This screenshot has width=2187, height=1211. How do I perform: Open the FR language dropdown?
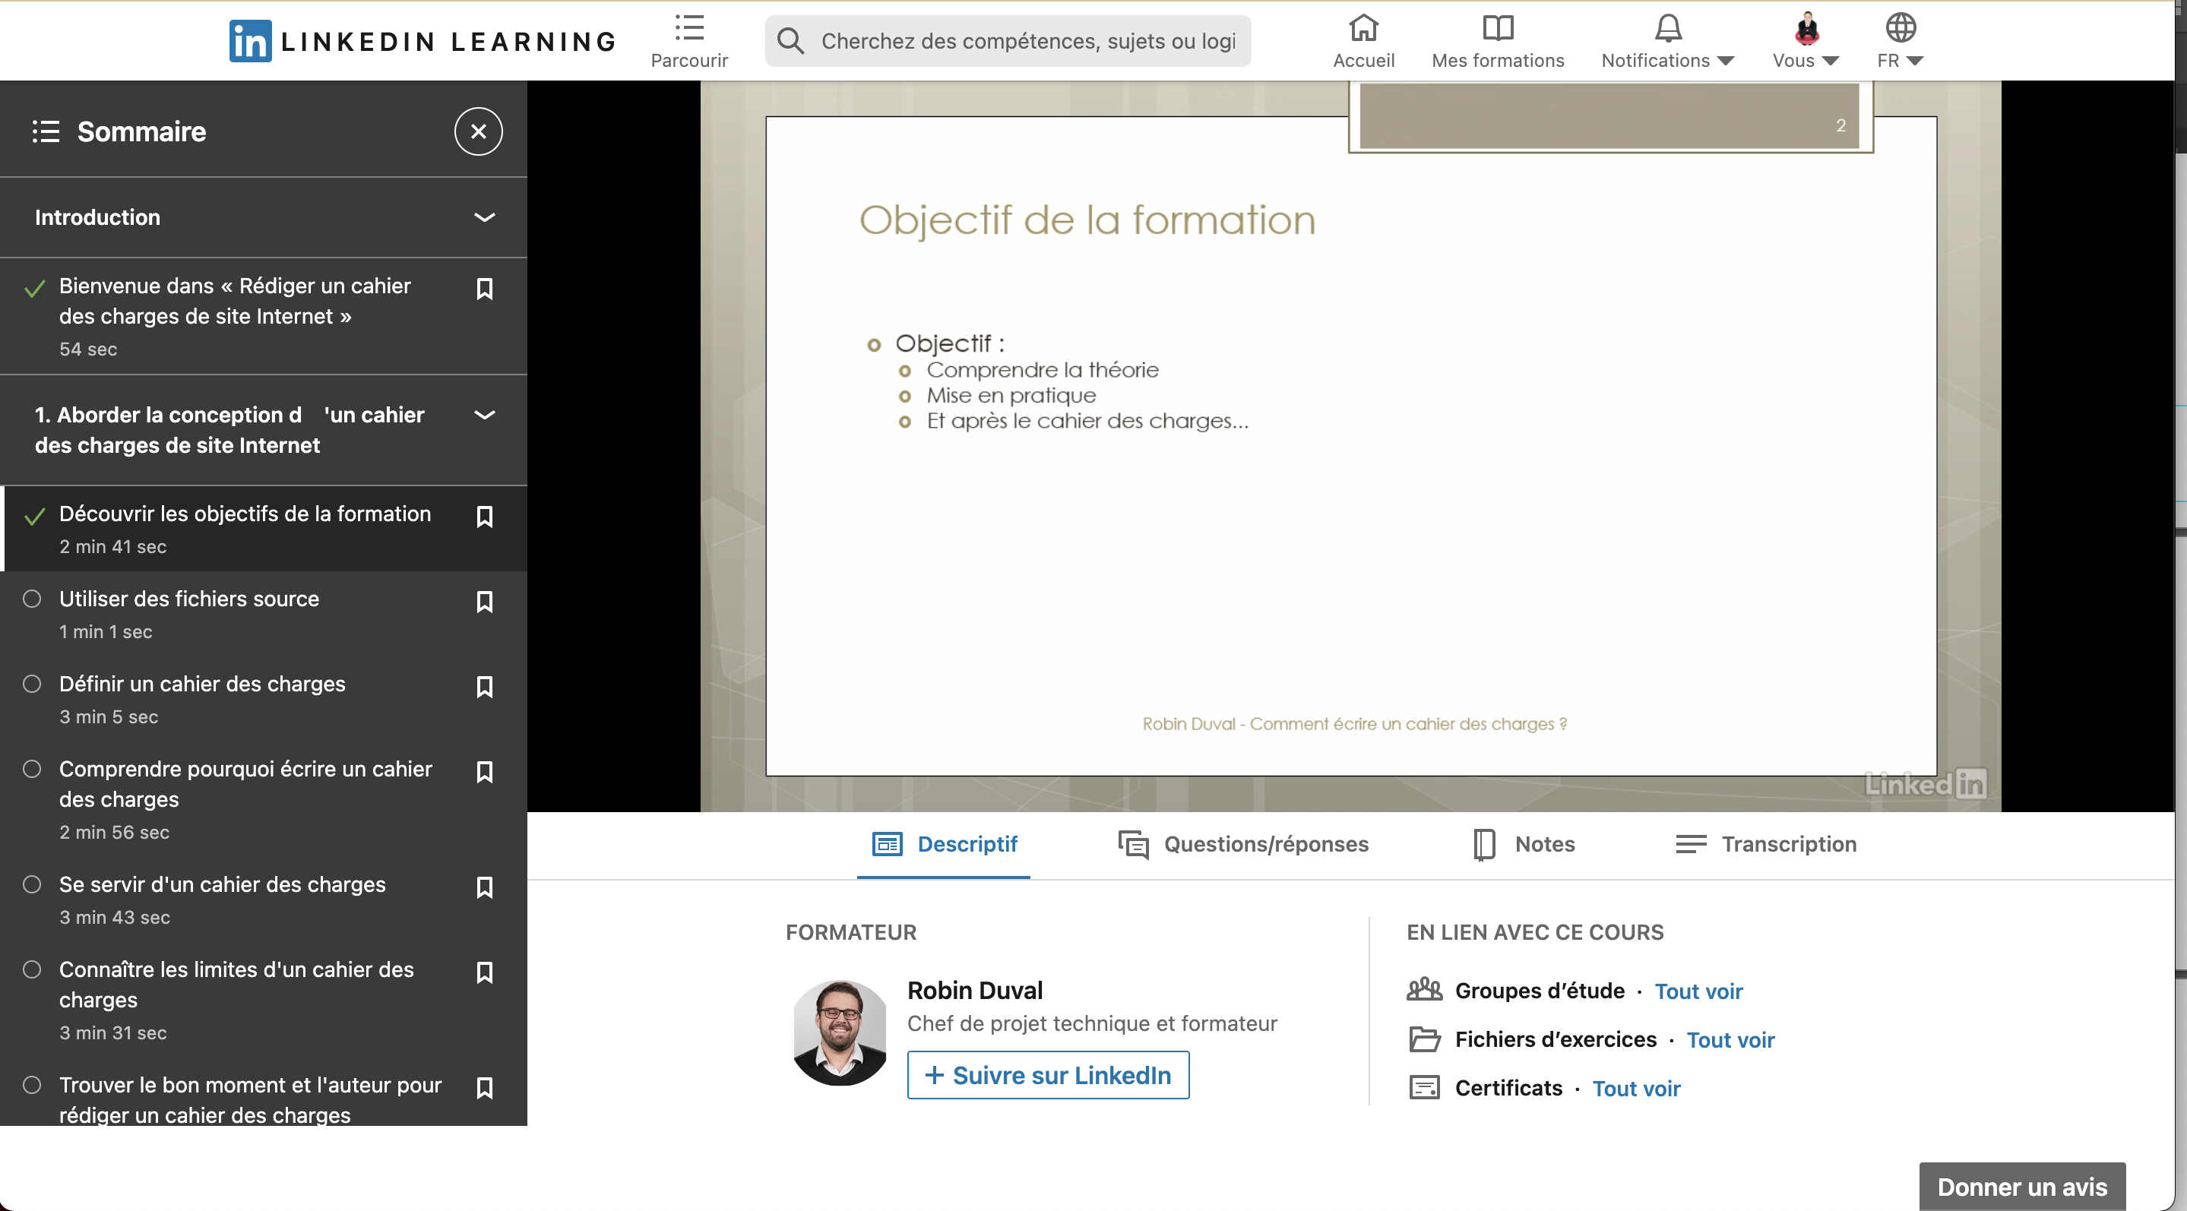[x=1899, y=41]
